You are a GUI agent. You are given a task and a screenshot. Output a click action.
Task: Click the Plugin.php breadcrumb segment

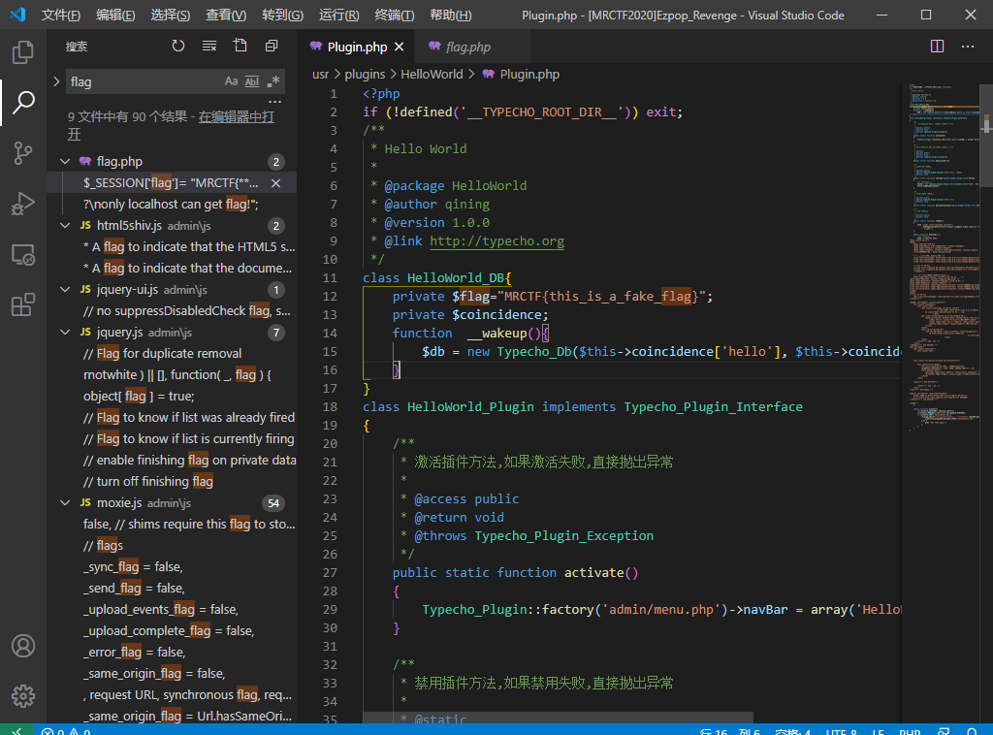pos(529,74)
